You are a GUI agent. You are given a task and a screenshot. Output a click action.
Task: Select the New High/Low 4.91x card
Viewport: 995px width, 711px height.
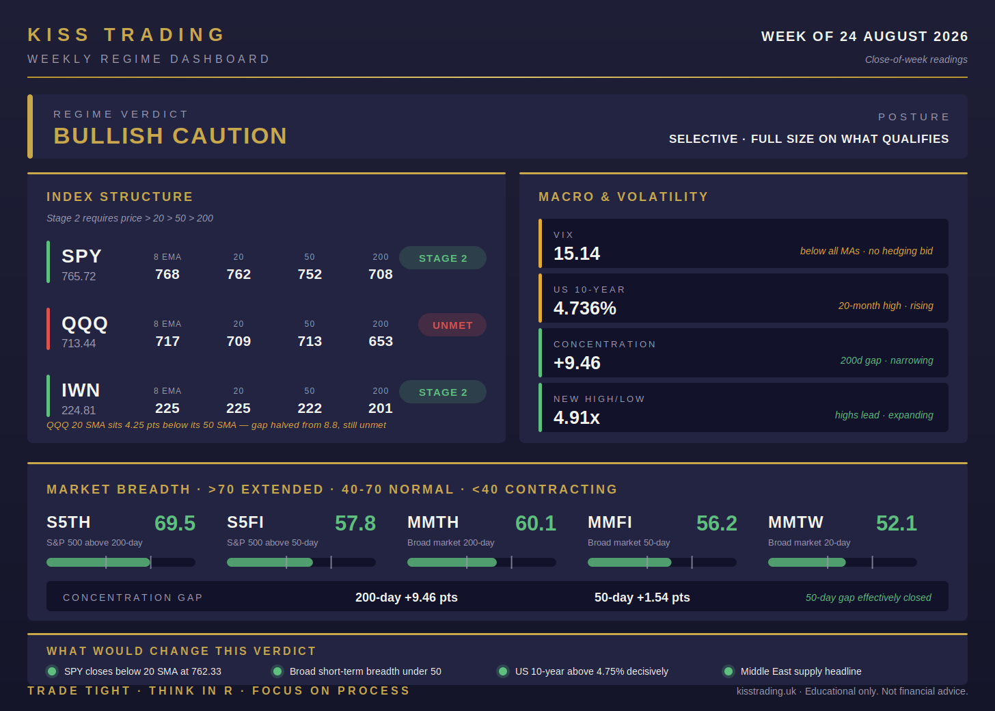tap(744, 407)
